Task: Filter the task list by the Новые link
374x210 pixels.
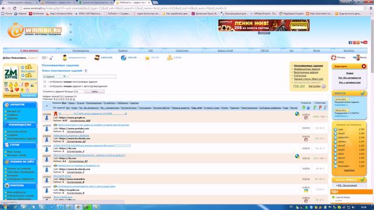Action: tap(71, 103)
